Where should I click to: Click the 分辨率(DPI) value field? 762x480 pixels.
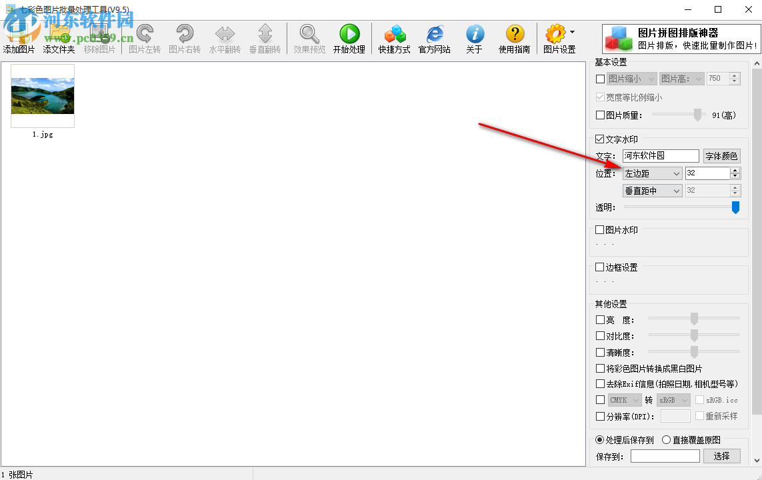(675, 417)
